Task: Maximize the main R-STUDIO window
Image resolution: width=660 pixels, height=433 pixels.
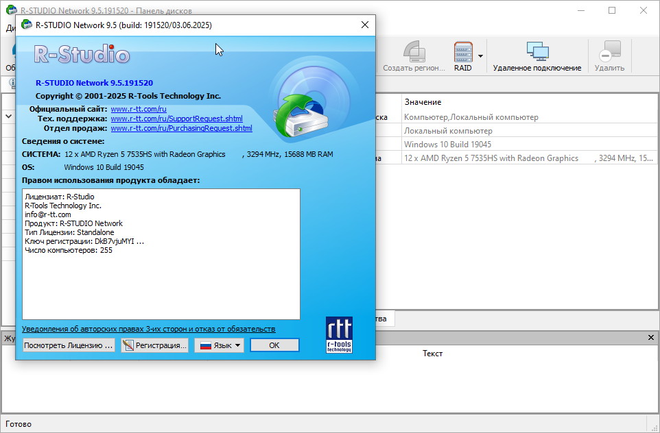Action: [612, 10]
